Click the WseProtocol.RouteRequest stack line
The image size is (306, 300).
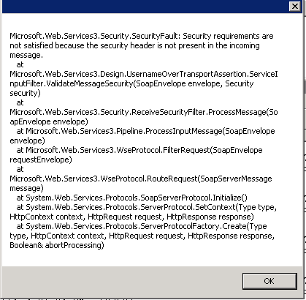coord(141,179)
